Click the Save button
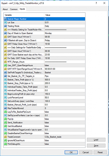109x156 pixels. [x=96, y=146]
